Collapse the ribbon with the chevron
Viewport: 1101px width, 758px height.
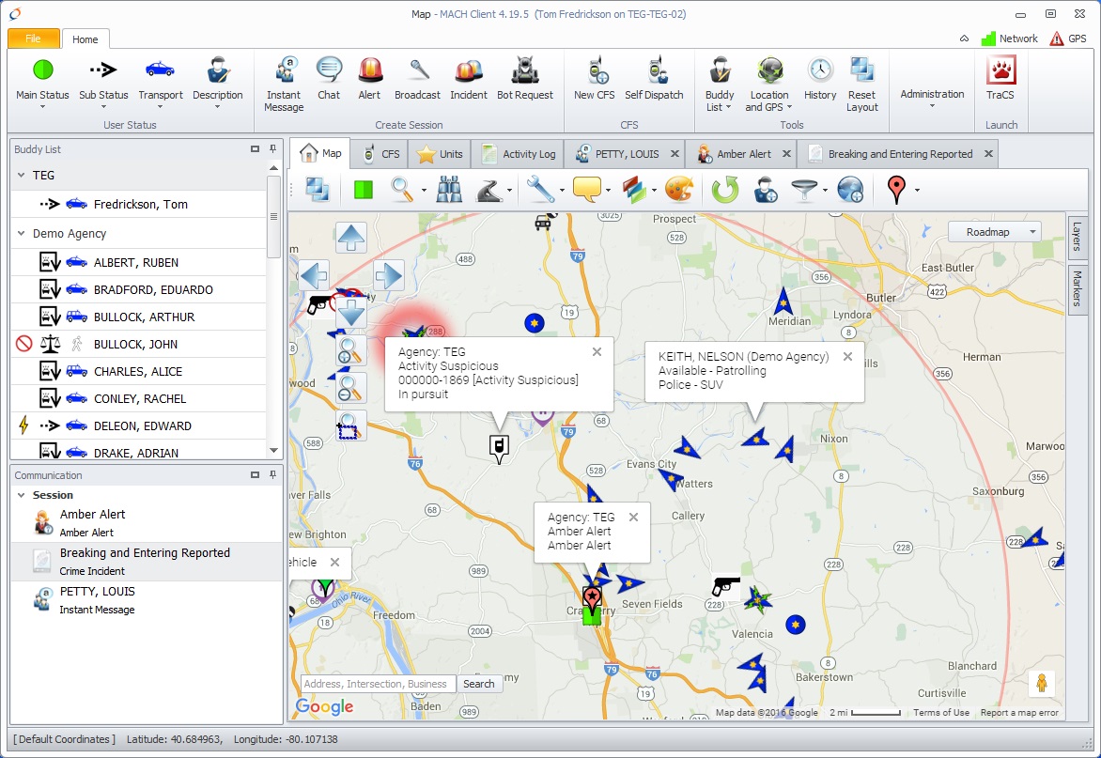click(964, 39)
